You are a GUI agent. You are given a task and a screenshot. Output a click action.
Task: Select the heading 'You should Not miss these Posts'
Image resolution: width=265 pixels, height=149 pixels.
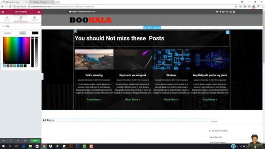[119, 38]
